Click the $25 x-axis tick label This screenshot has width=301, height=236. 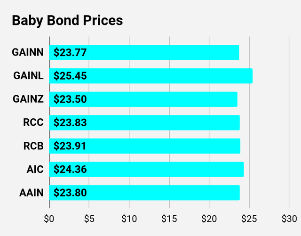click(249, 219)
